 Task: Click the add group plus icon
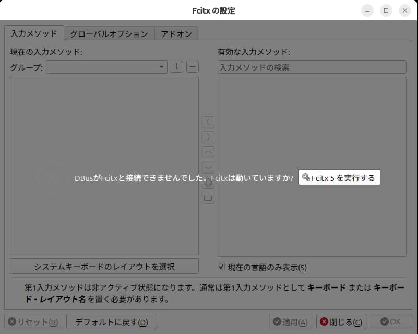click(x=176, y=67)
